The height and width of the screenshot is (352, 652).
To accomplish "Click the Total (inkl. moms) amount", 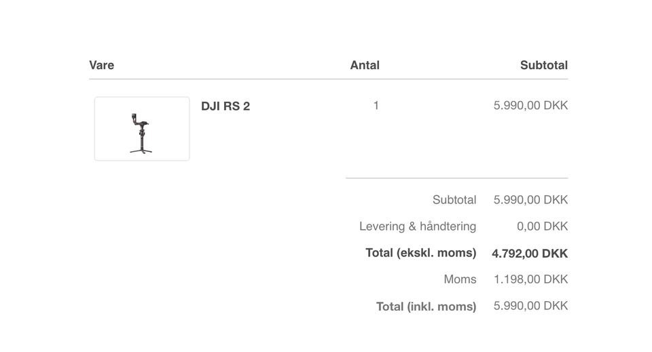I will tap(530, 306).
